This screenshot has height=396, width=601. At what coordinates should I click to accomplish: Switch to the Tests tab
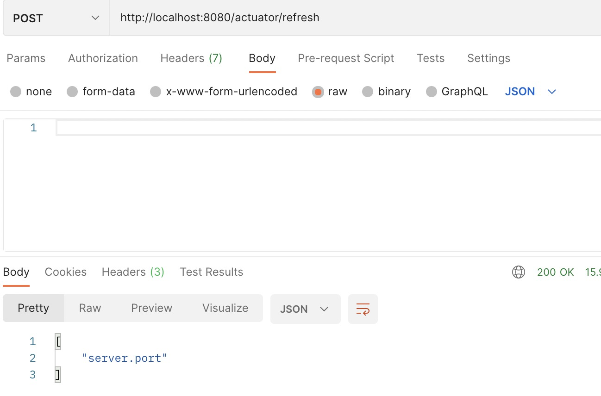431,58
